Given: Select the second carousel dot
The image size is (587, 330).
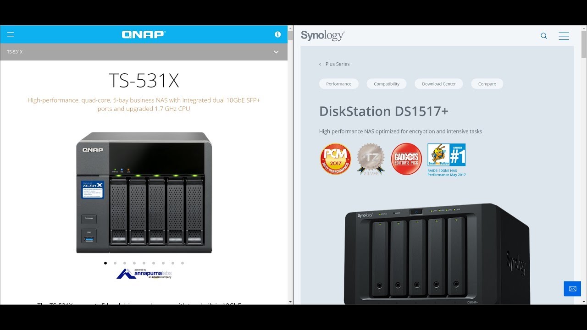Looking at the screenshot, I should point(115,263).
